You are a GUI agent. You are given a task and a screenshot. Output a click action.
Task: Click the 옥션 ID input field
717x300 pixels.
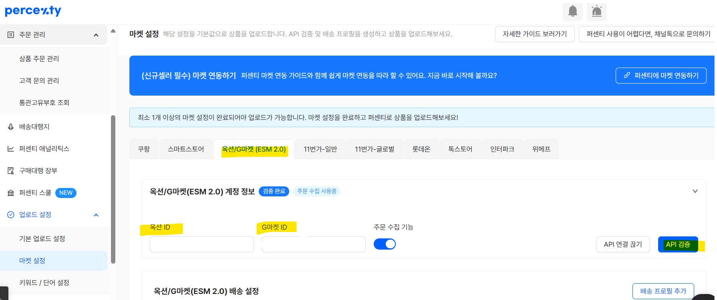point(202,244)
